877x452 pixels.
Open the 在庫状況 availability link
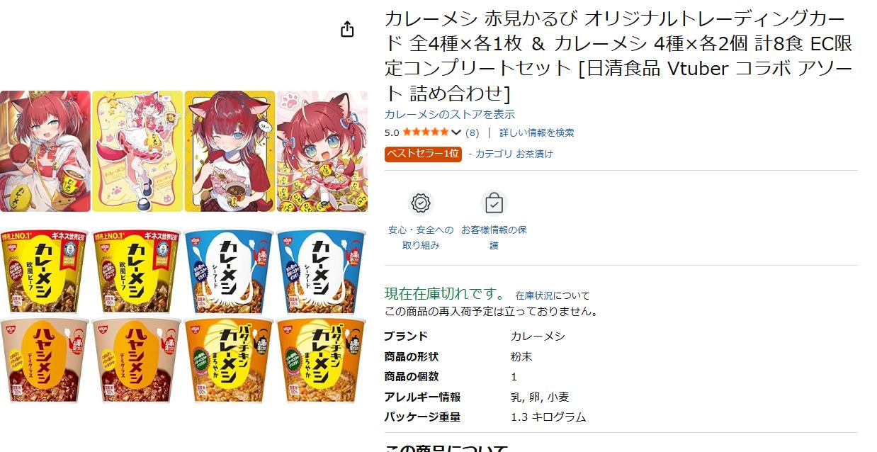tap(534, 295)
